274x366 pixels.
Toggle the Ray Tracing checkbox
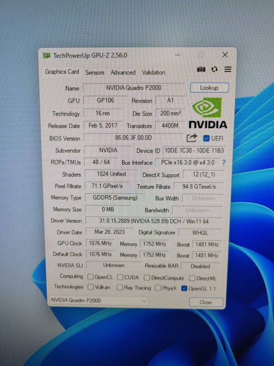tap(120, 288)
